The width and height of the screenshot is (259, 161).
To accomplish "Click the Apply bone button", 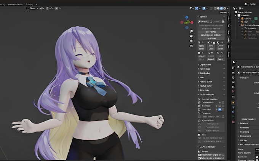I will pyautogui.click(x=201, y=46).
